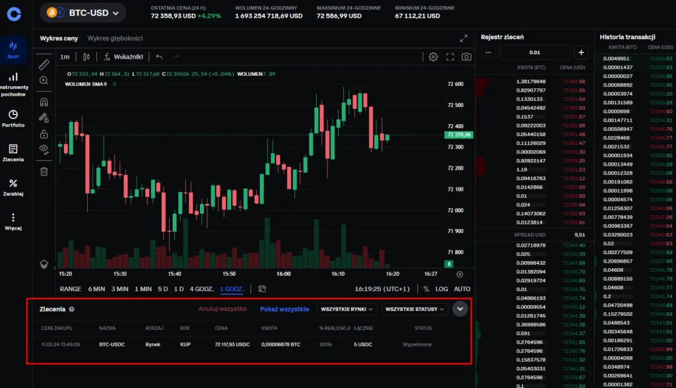The height and width of the screenshot is (388, 676).
Task: Select the zoom in chart tool
Action: tap(44, 81)
